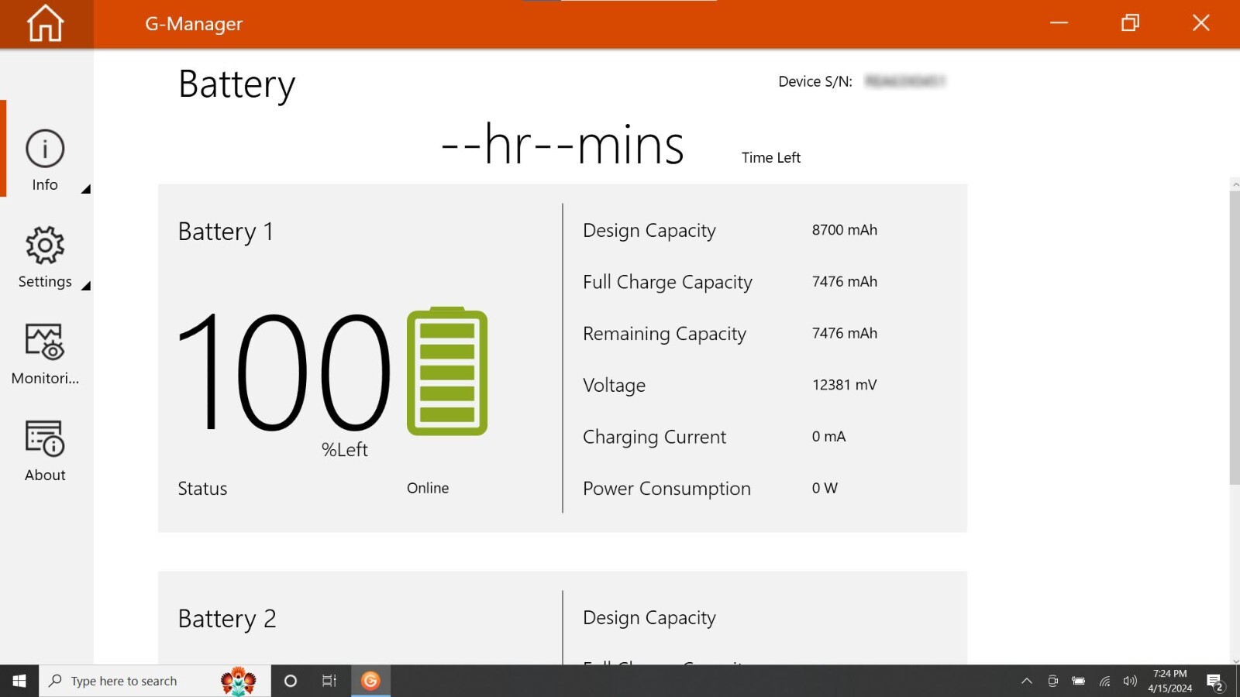Image resolution: width=1240 pixels, height=697 pixels.
Task: Click the Windows Start button
Action: 19,681
